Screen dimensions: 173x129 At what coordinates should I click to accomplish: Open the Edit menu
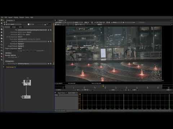tap(6, 18)
